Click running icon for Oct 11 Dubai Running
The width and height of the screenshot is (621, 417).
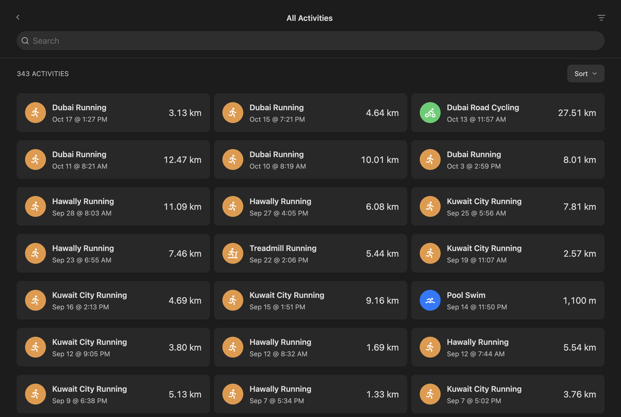tap(36, 160)
